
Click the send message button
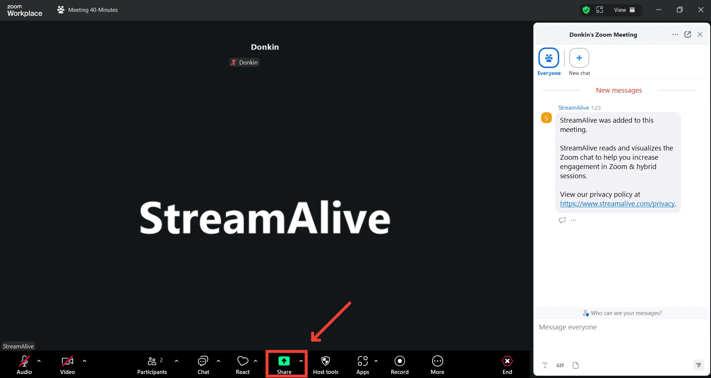click(x=698, y=365)
